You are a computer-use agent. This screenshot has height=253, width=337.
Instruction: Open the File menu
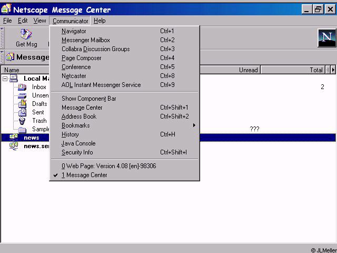point(7,21)
